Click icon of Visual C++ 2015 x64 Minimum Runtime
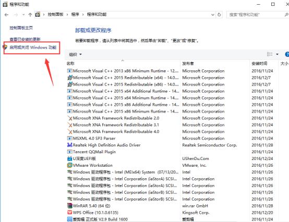Image resolution: width=289 pixels, height=222 pixels. point(70,98)
